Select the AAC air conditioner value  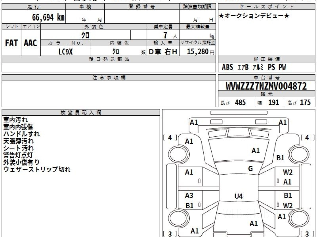(x=31, y=43)
